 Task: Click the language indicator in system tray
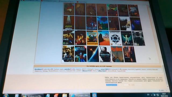click(x=148, y=95)
